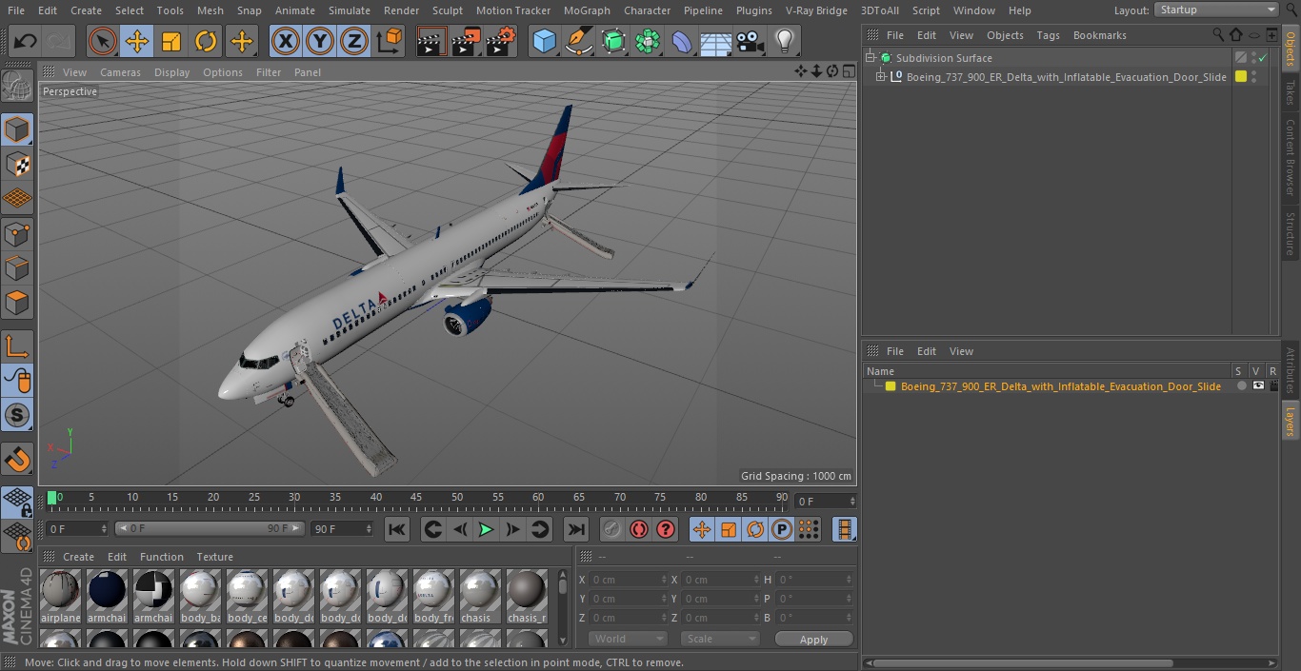Switch to Model mode in left toolbar
The height and width of the screenshot is (671, 1301).
pyautogui.click(x=17, y=129)
